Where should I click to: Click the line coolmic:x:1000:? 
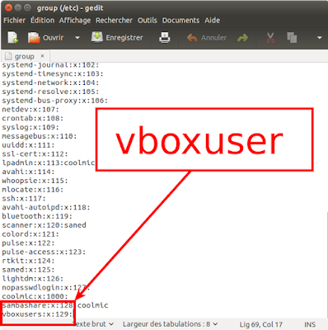pos(35,296)
